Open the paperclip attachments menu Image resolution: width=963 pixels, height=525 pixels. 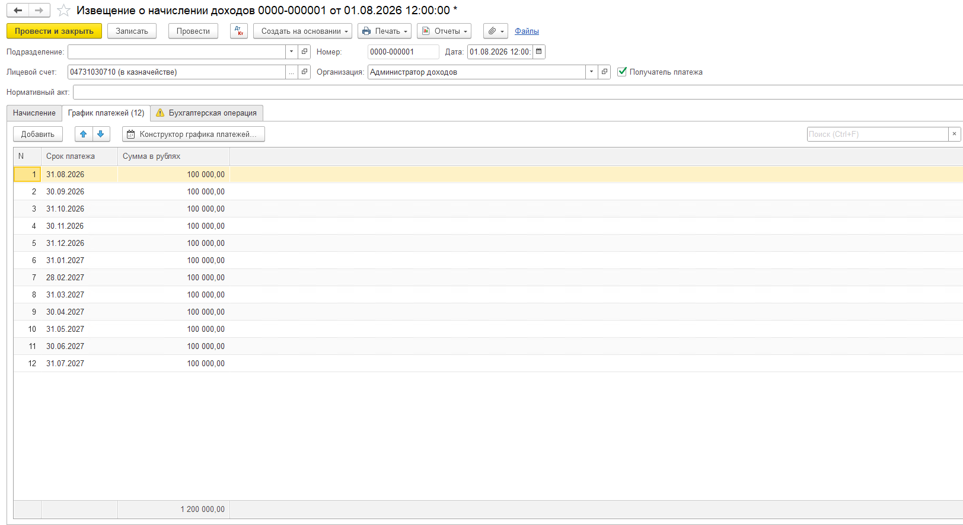tap(496, 31)
